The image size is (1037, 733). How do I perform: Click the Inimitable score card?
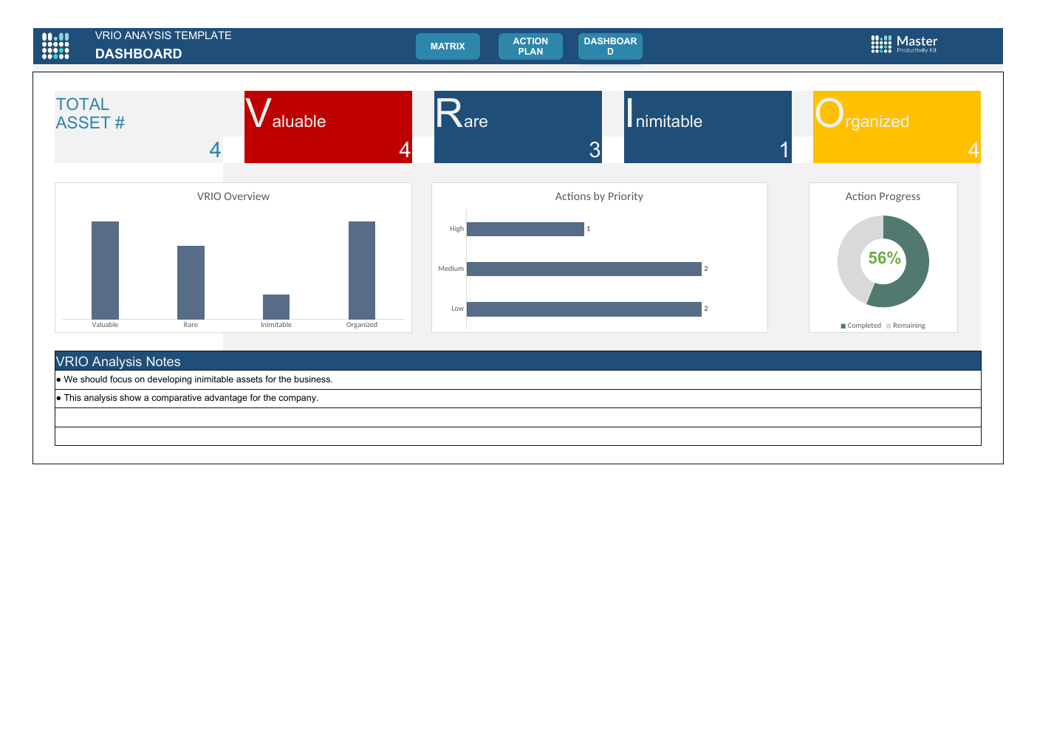708,127
